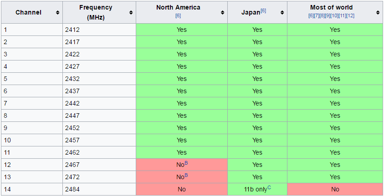The width and height of the screenshot is (384, 196).
Task: Sort by Most of world arrows
Action: coord(378,12)
